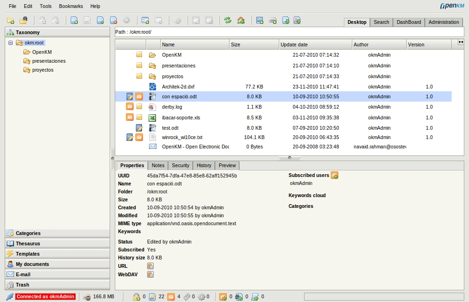Expand the E-mail panel
Viewport: 469px width, 302px height.
pyautogui.click(x=58, y=274)
